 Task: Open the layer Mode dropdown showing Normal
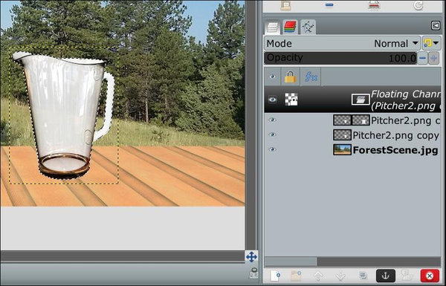(342, 44)
